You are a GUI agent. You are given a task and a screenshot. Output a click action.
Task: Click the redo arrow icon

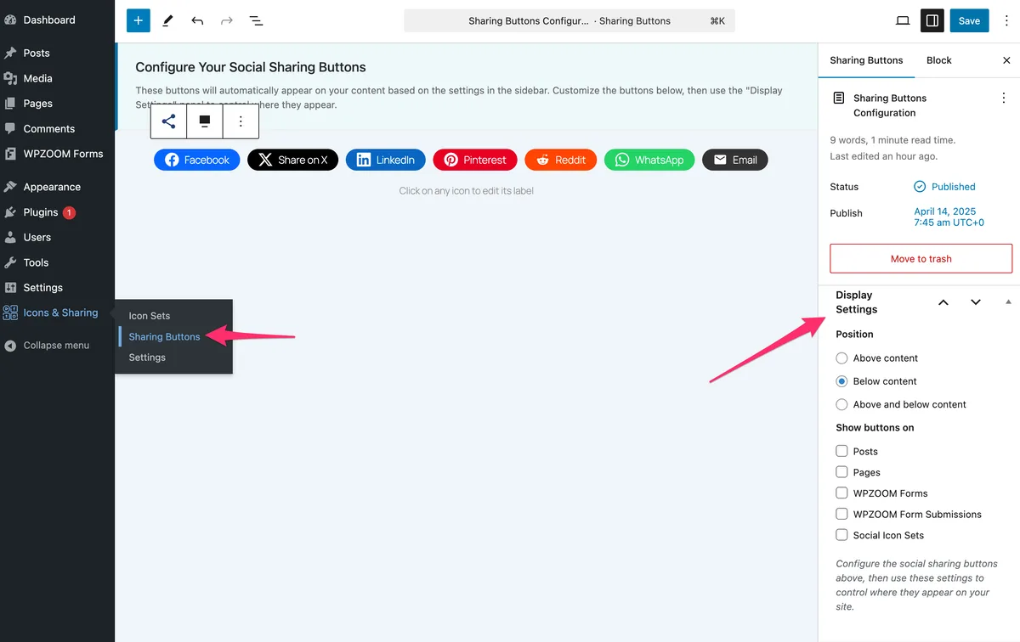[x=227, y=20]
